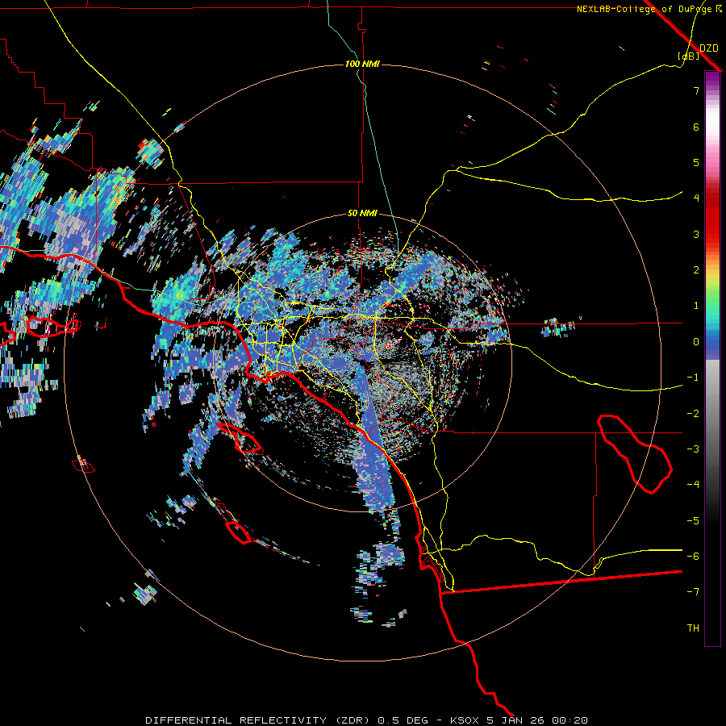Select the 6 value on color scale
This screenshot has width=726, height=726.
pyautogui.click(x=696, y=127)
